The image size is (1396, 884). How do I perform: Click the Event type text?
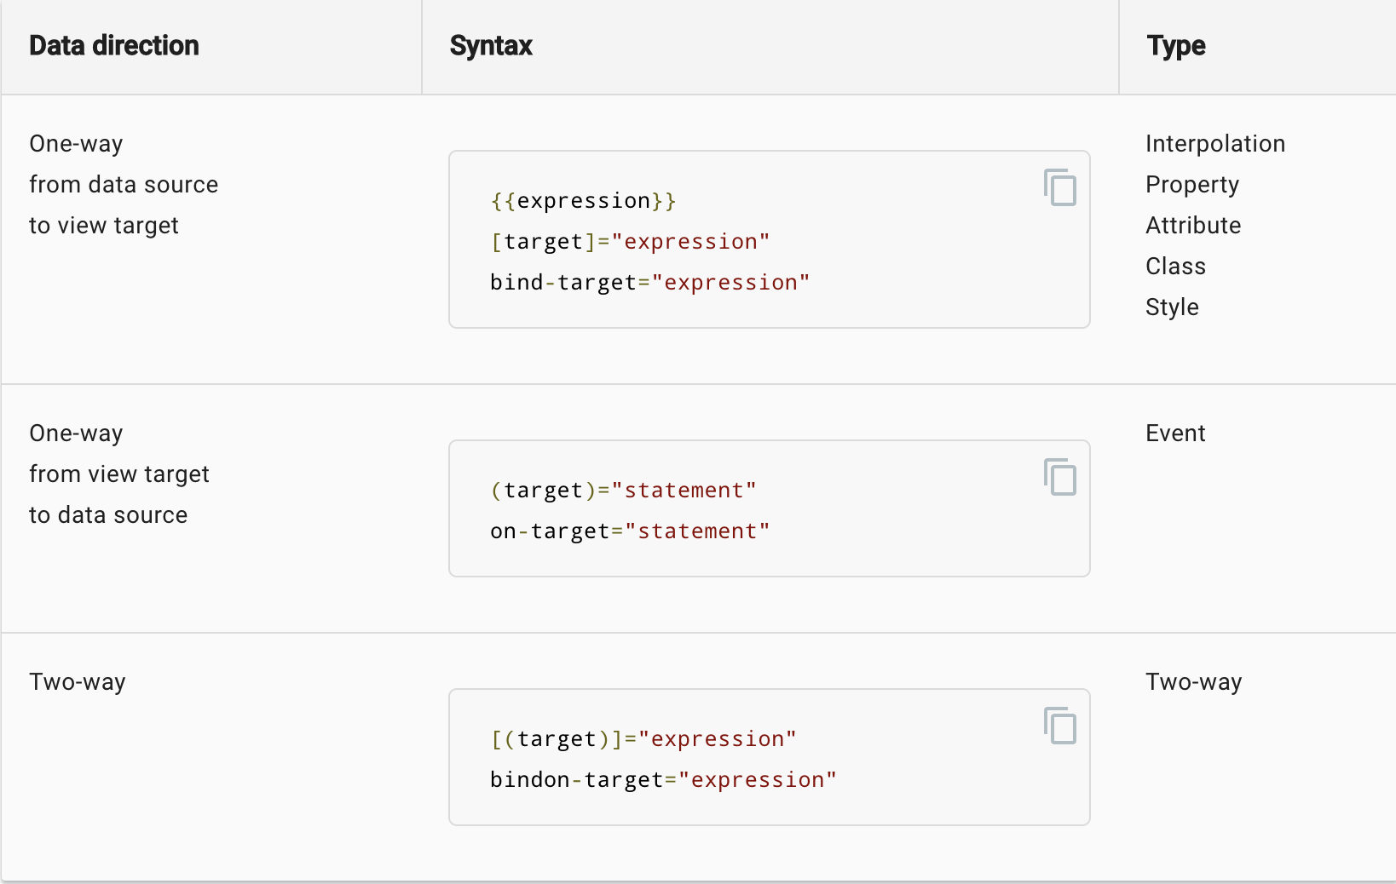pos(1175,433)
